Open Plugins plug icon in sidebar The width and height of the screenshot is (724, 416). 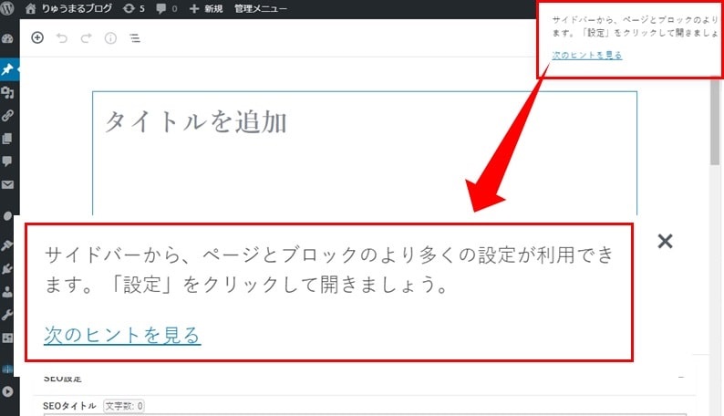tap(7, 269)
